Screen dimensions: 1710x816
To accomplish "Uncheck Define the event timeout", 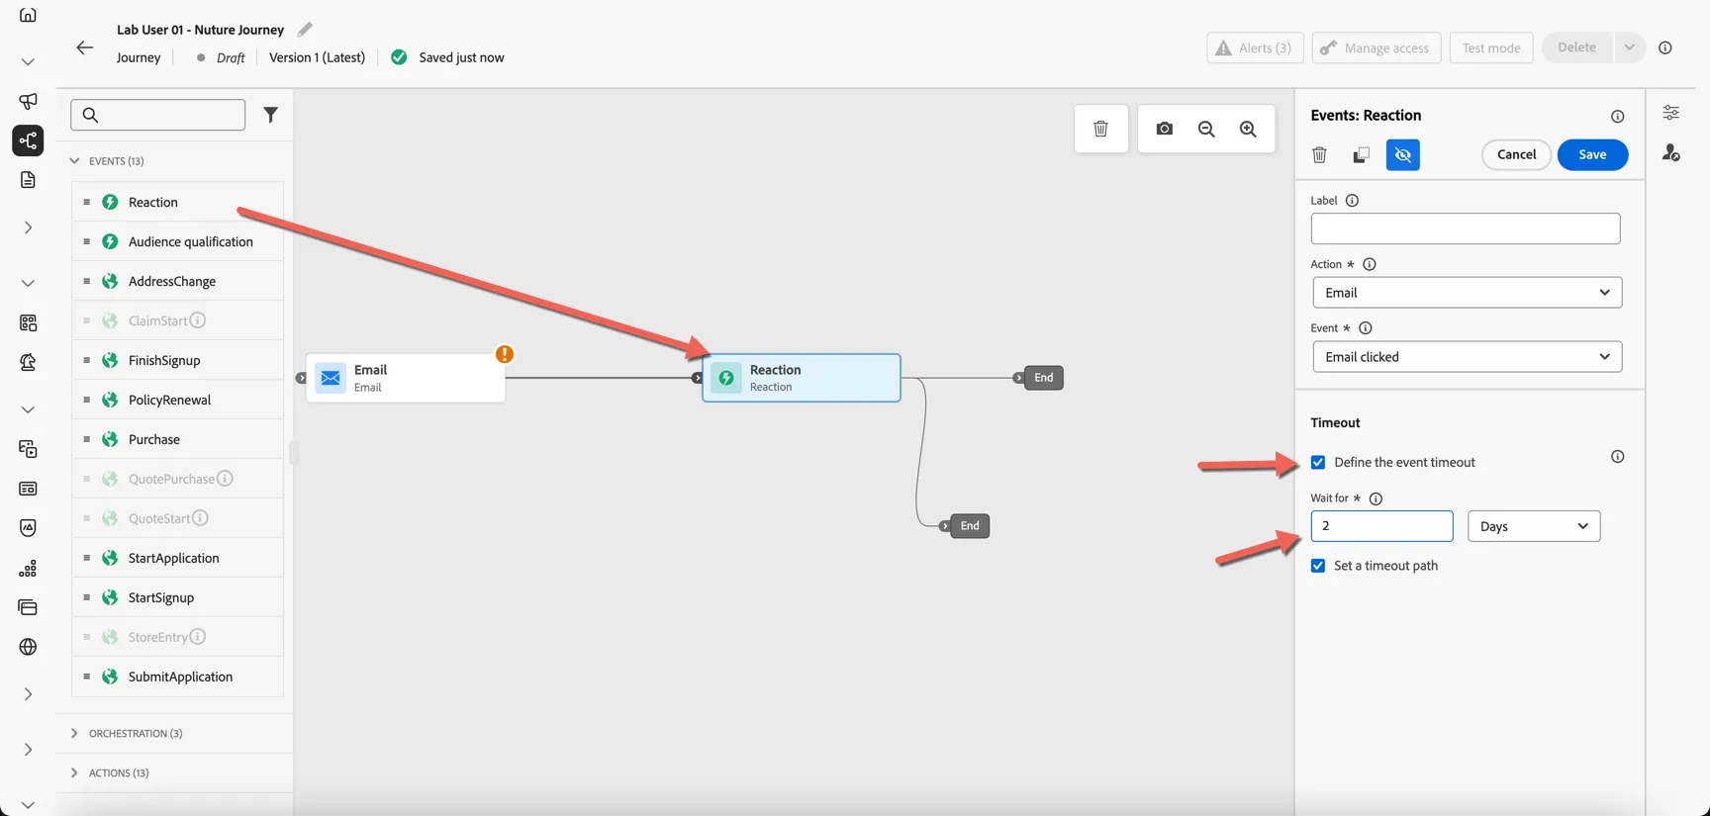I will 1318,462.
